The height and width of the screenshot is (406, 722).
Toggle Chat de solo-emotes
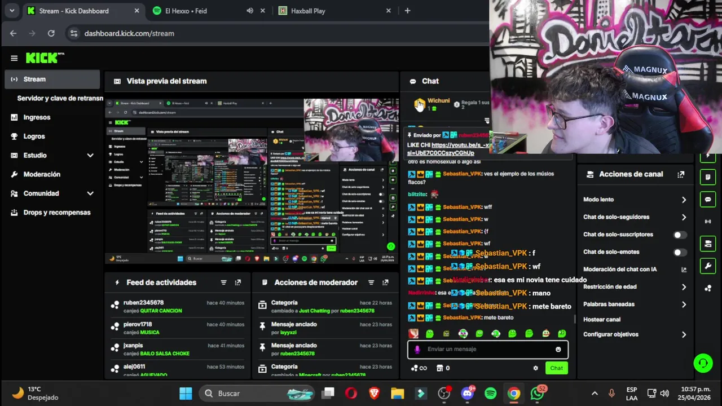tap(680, 252)
